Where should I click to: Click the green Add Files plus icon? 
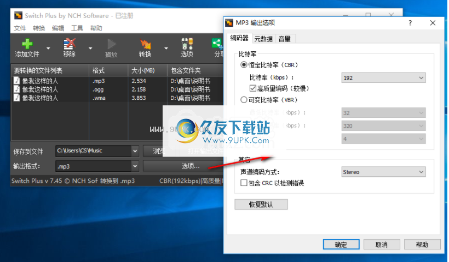(x=27, y=44)
